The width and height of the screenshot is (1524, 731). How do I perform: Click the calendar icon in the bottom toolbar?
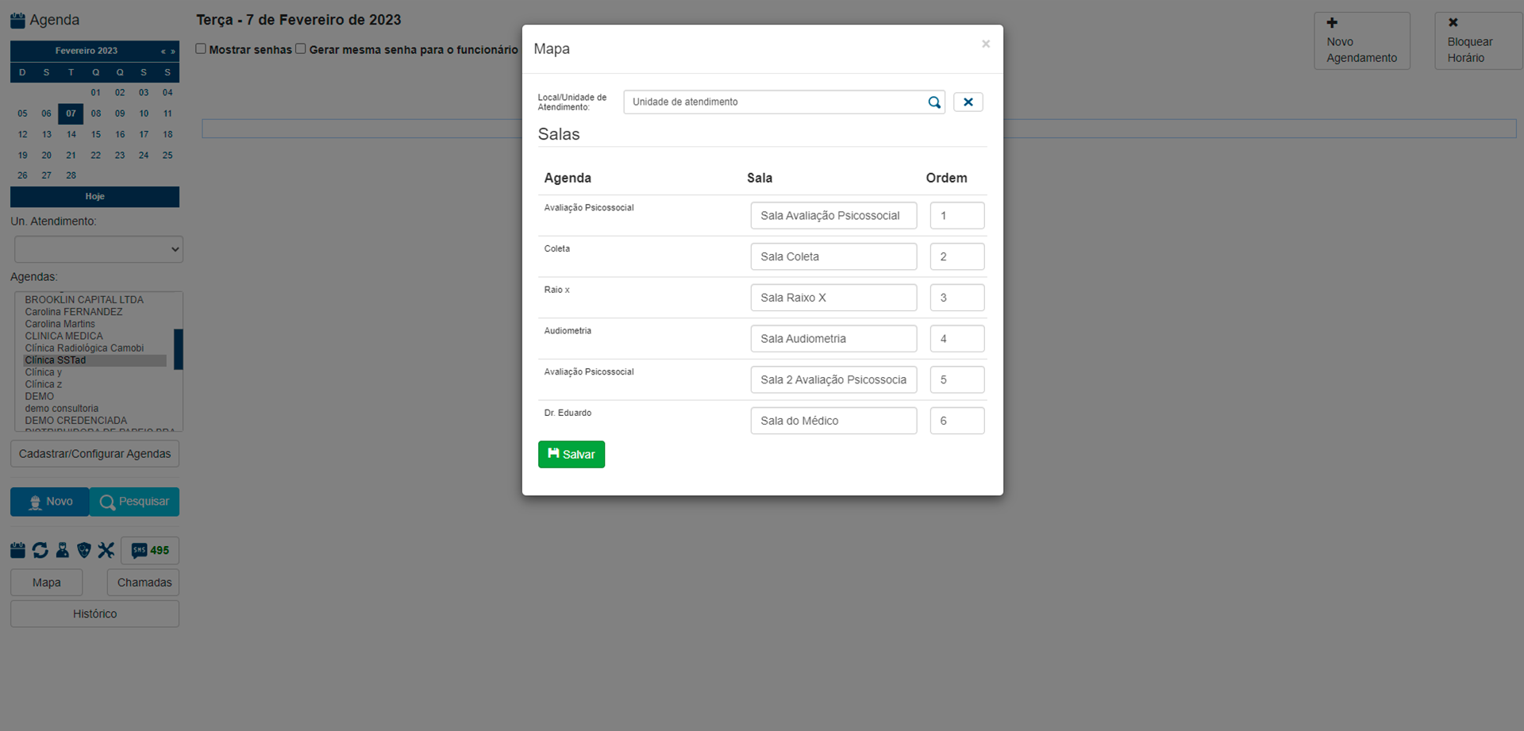[x=17, y=550]
